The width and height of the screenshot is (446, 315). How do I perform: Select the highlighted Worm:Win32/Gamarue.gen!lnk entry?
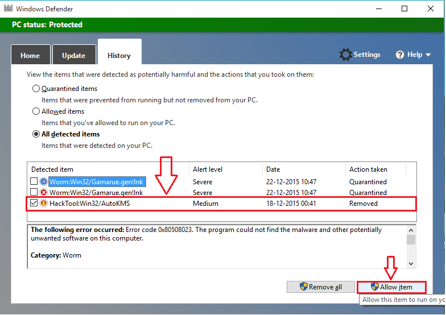tap(97, 182)
